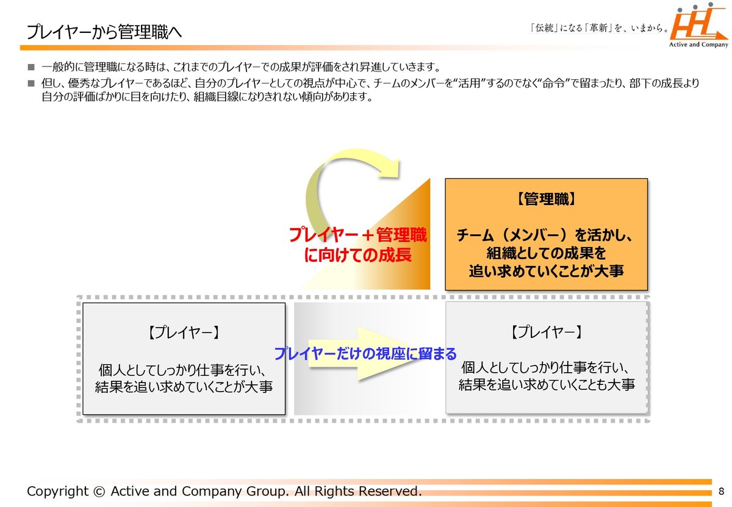
Task: Select the right 【プレイヤー】 box under 管理職
Action: pos(546,358)
